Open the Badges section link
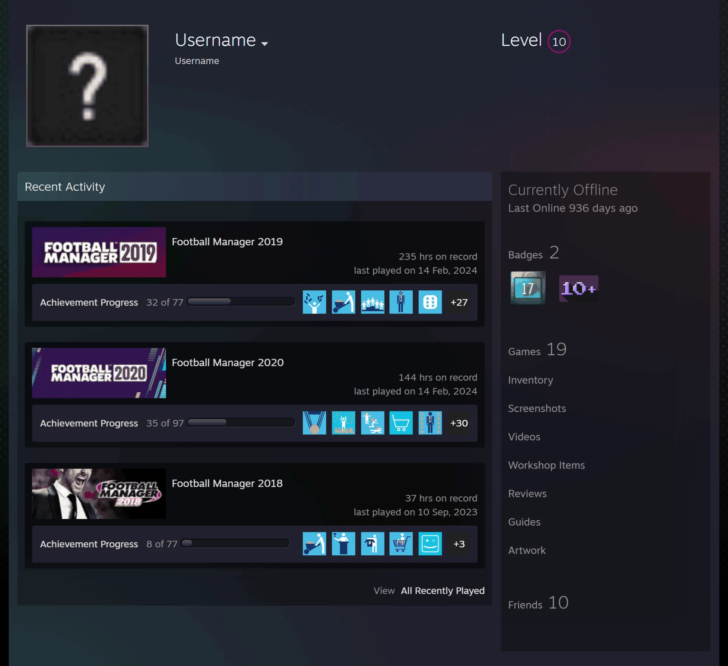 [x=533, y=253]
